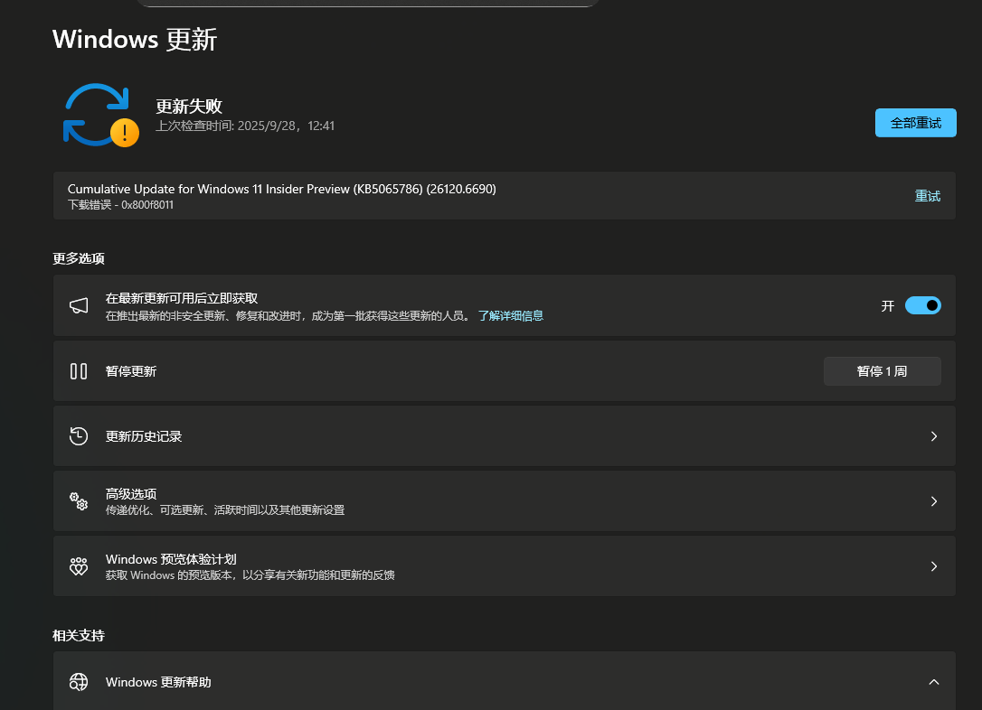Open the 了解详细信息 link
This screenshot has height=710, width=982.
pyautogui.click(x=510, y=316)
